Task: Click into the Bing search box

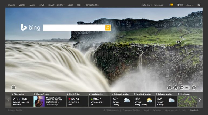Action: pos(74,28)
